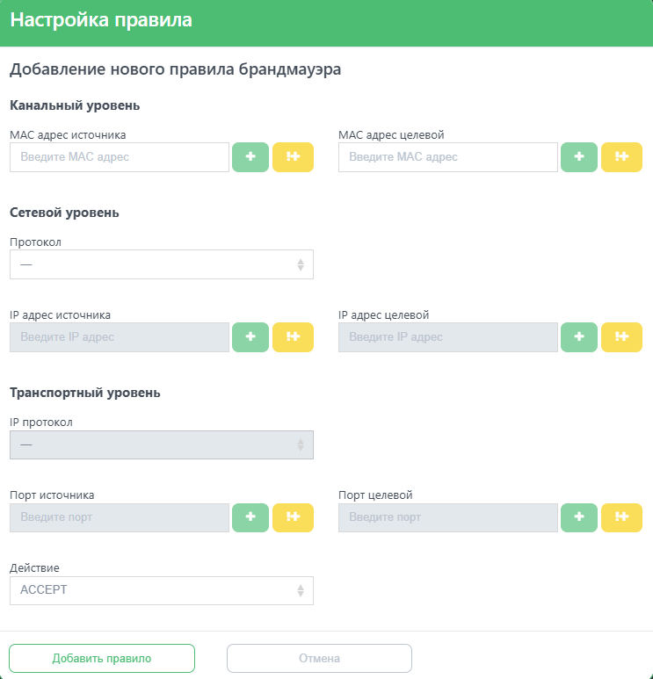Image resolution: width=653 pixels, height=679 pixels.
Task: Click yellow exclude button for source port
Action: (x=293, y=517)
